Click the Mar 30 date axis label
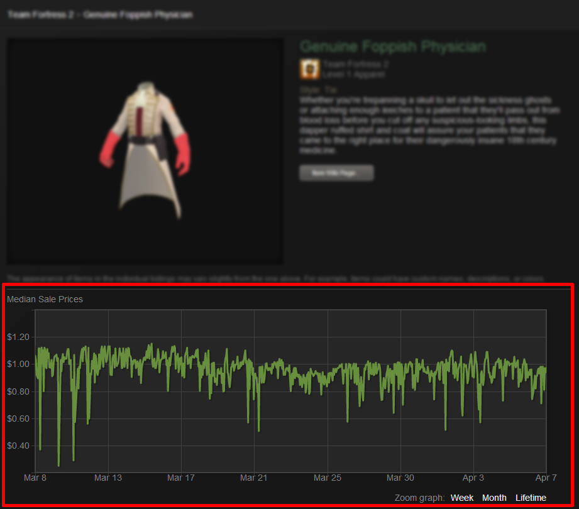579x509 pixels. [400, 478]
